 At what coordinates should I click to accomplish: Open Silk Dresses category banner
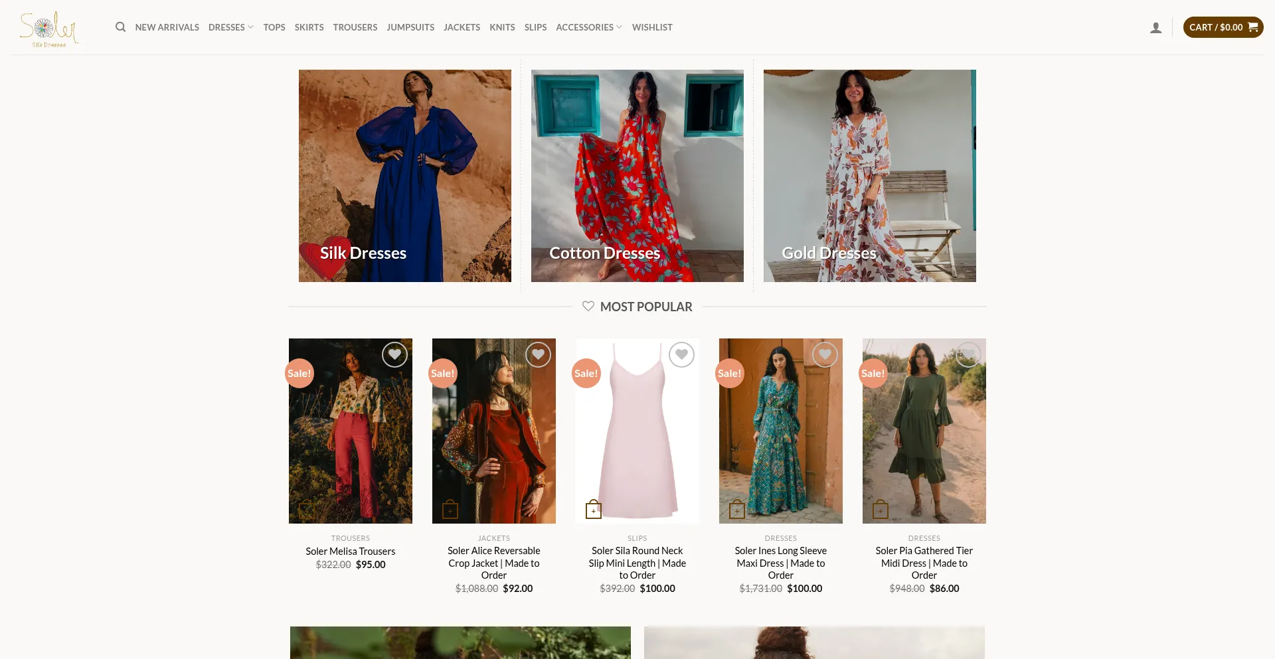tap(405, 176)
